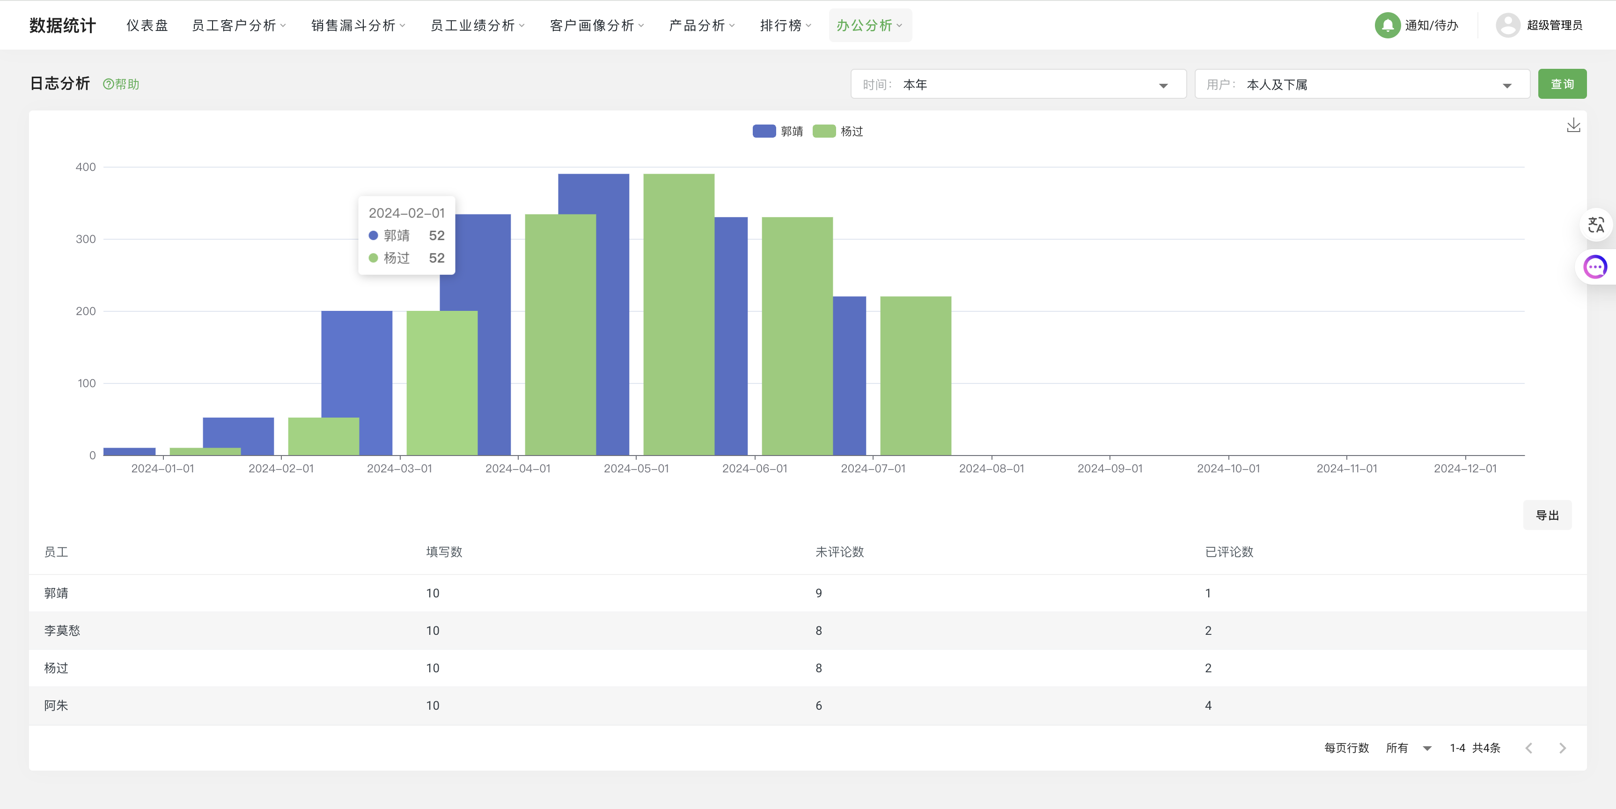Click the green 查询 button

click(x=1561, y=84)
